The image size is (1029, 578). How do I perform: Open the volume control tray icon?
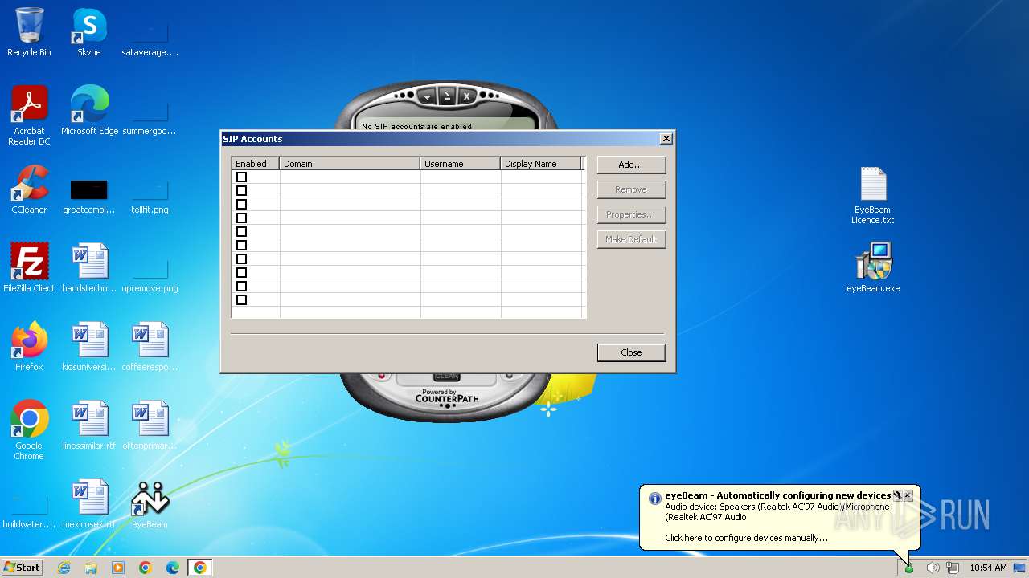[x=933, y=568]
